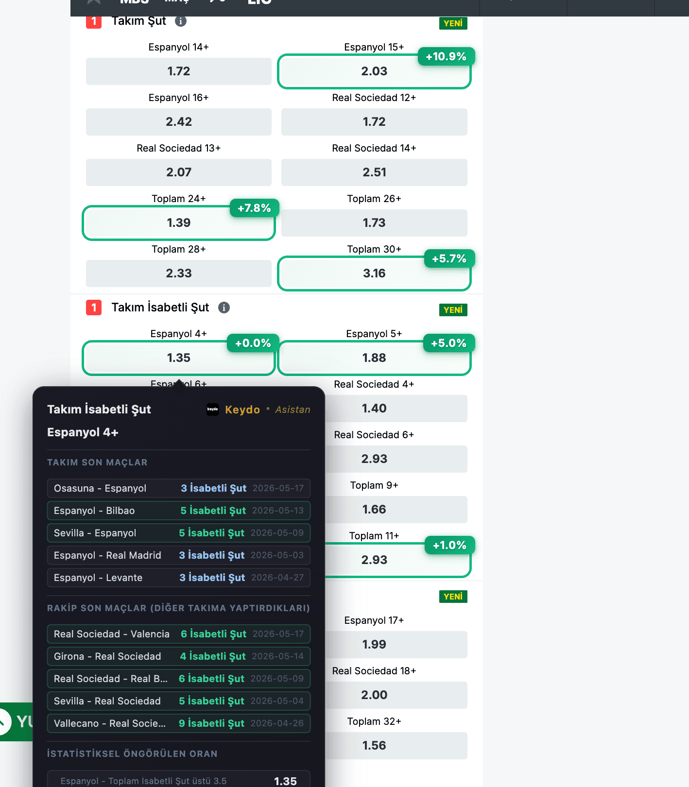Click the +7.8% value badge on Toplam 24+
The image size is (689, 787).
254,208
